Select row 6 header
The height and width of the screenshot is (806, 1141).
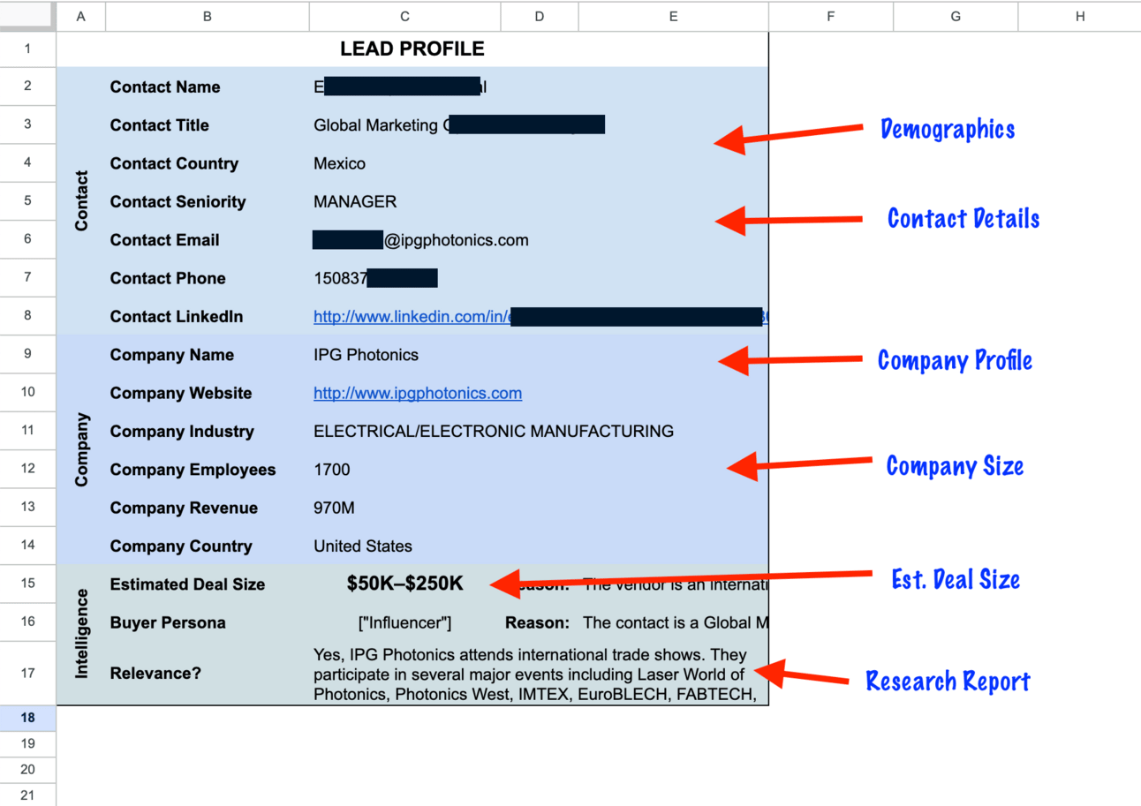[28, 239]
